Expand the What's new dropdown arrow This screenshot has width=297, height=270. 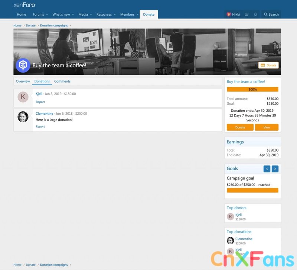[x=73, y=15]
